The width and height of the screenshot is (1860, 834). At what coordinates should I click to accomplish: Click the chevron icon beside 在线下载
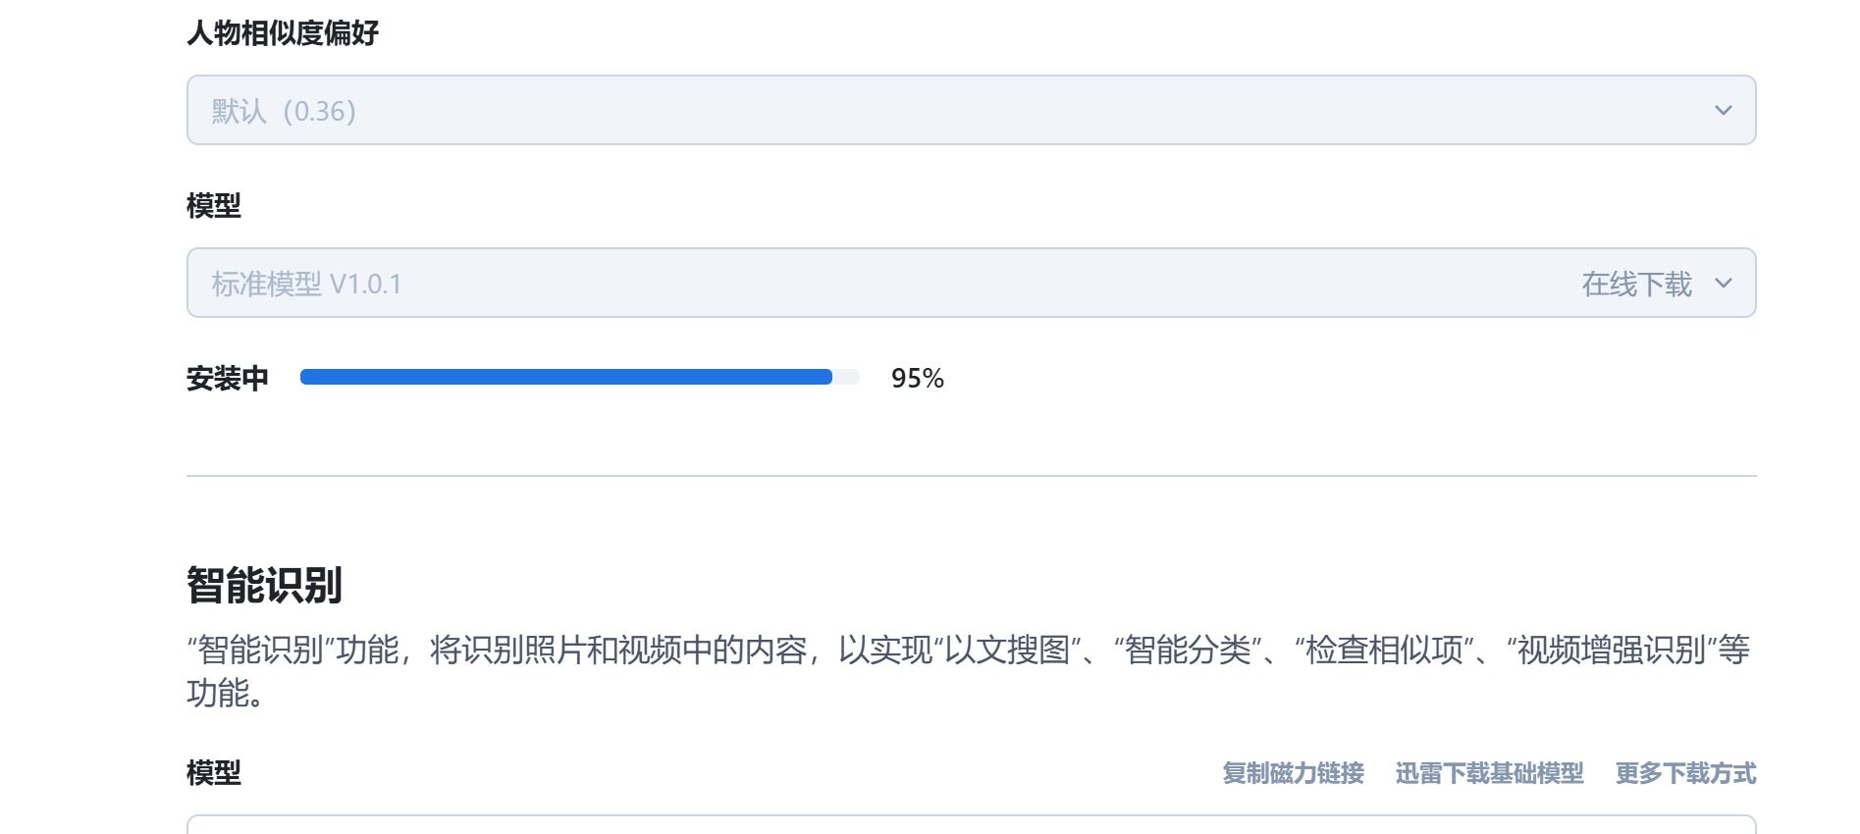1723,284
